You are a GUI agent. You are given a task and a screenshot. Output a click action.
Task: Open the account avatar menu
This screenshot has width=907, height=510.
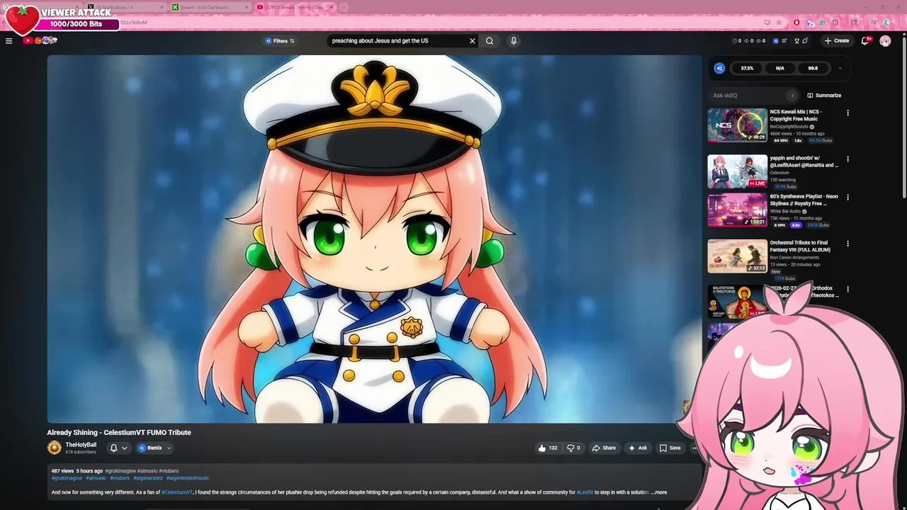pyautogui.click(x=885, y=41)
